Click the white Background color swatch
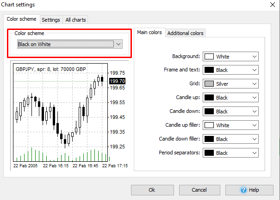This screenshot has height=200, width=280. click(209, 57)
